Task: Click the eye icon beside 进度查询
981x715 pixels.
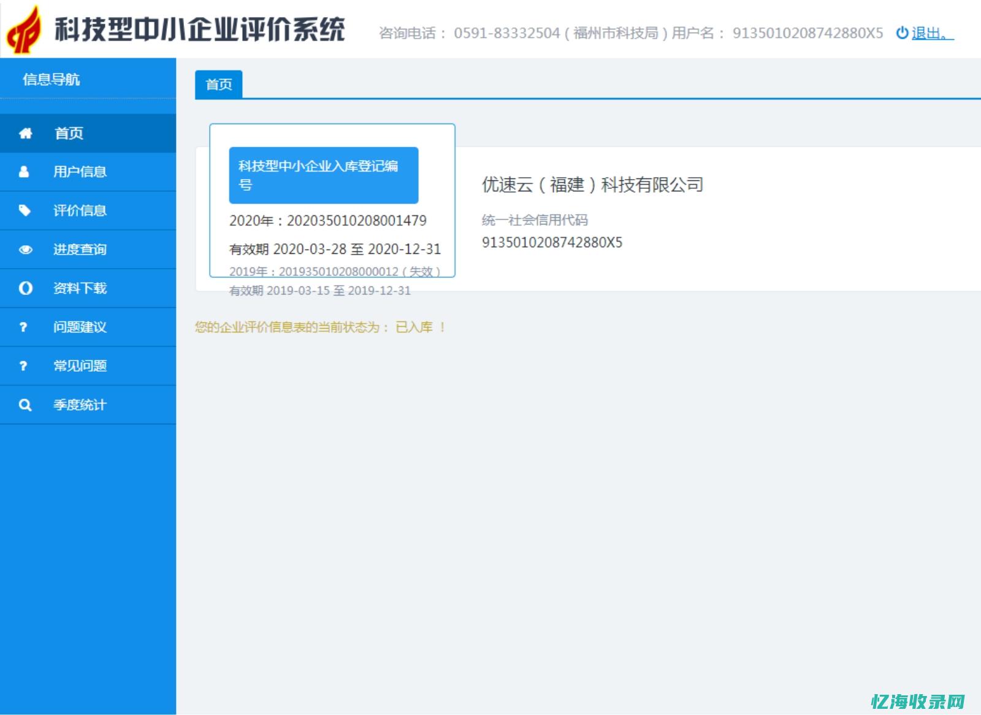Action: [x=26, y=250]
